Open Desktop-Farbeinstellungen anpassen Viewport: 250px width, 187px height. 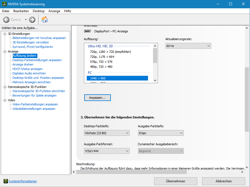37,60
